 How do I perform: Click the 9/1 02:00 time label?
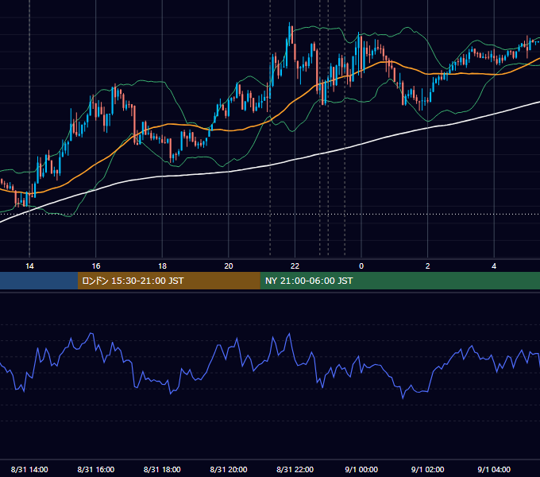coord(428,469)
